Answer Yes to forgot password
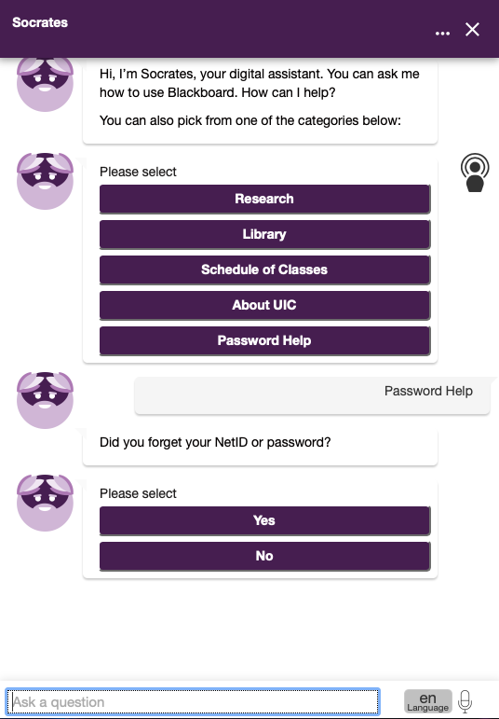The image size is (499, 719). tap(264, 520)
